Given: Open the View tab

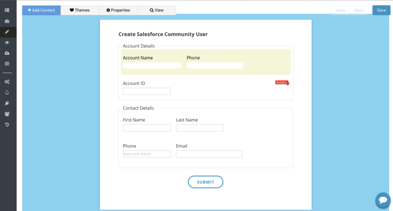Looking at the screenshot, I should [157, 10].
